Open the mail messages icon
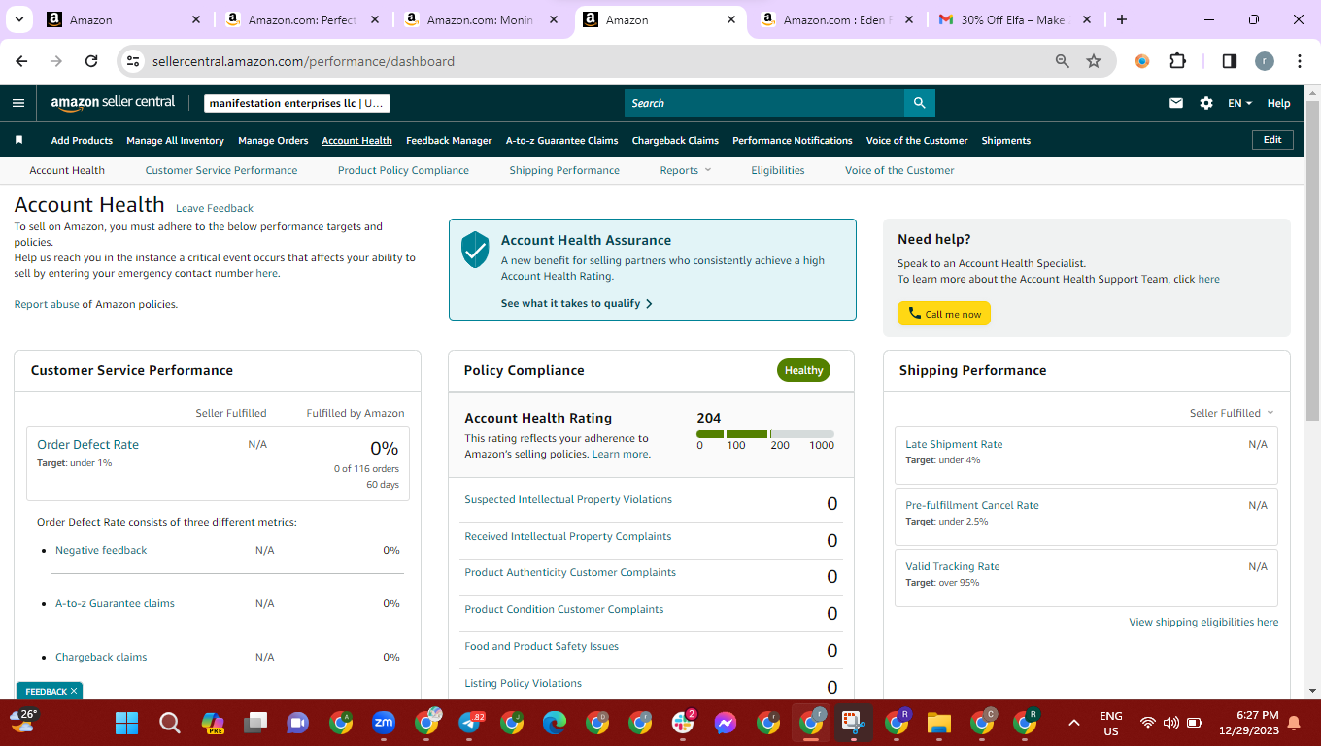Viewport: 1321px width, 746px height. [x=1176, y=103]
